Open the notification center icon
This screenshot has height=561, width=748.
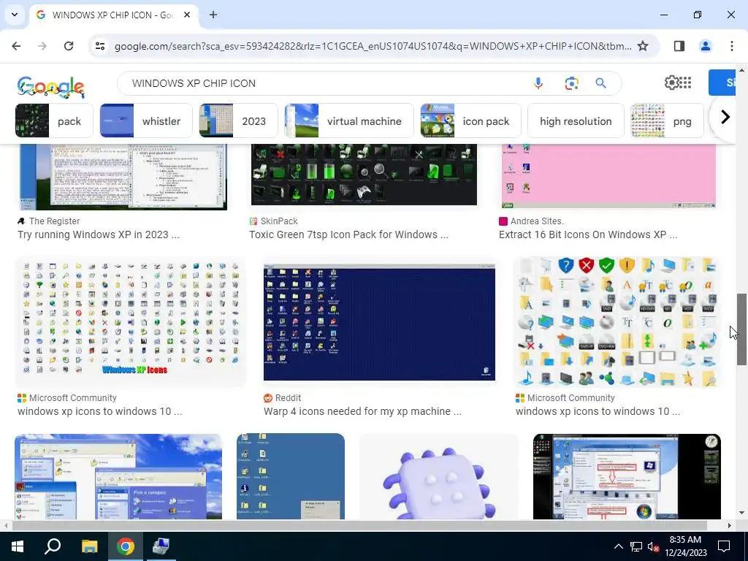tap(724, 546)
